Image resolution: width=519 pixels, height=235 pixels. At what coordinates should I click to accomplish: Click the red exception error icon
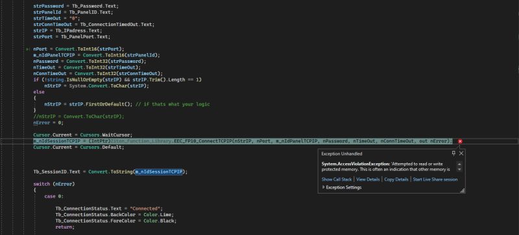(x=460, y=141)
